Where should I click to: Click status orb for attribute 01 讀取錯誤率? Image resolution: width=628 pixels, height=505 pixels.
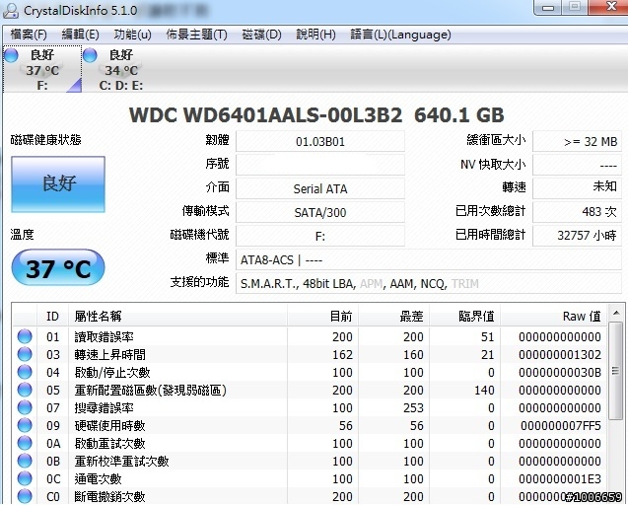tap(25, 336)
